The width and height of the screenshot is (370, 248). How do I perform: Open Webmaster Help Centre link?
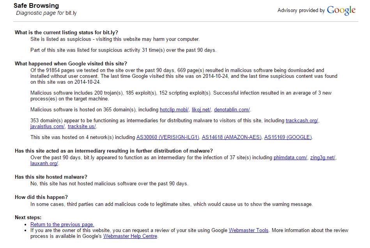(130, 236)
